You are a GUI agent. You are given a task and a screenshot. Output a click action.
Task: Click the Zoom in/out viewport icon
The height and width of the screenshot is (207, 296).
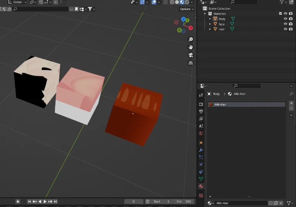pyautogui.click(x=191, y=39)
